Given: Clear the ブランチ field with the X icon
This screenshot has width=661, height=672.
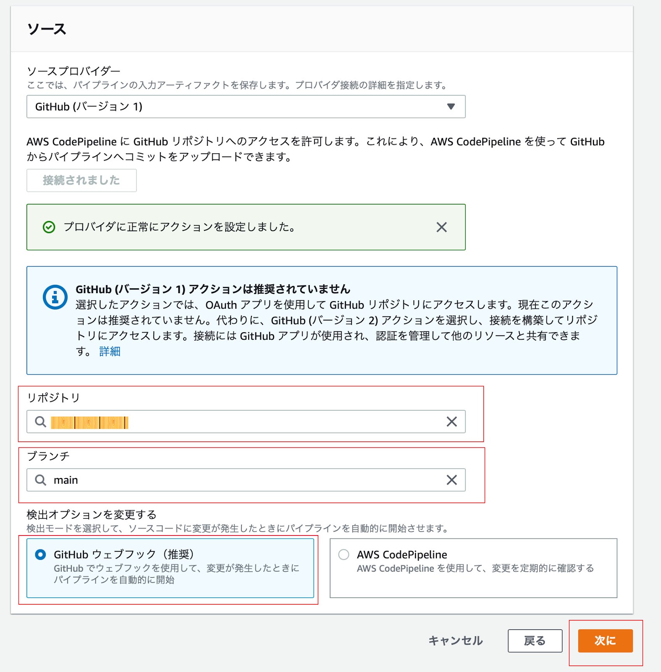Looking at the screenshot, I should pyautogui.click(x=451, y=480).
